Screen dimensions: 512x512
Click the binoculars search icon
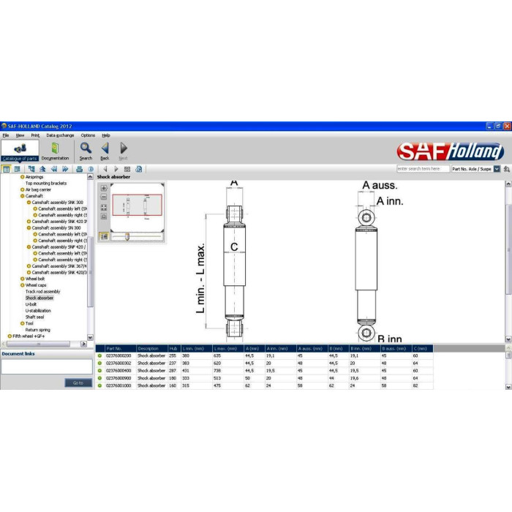tap(506, 169)
